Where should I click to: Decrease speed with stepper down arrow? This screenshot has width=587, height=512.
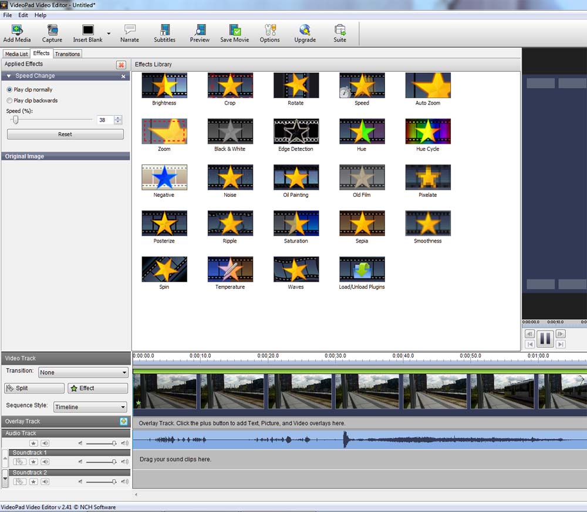click(x=118, y=122)
